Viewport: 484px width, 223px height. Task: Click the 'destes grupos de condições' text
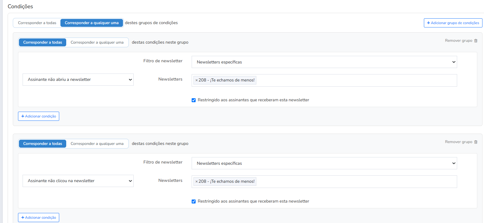tap(151, 23)
